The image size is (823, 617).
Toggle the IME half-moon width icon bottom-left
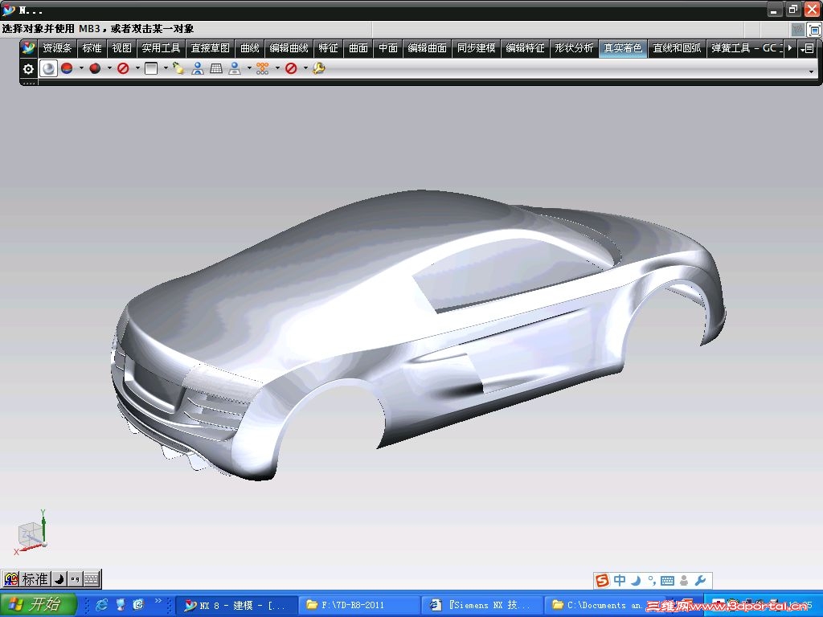59,579
